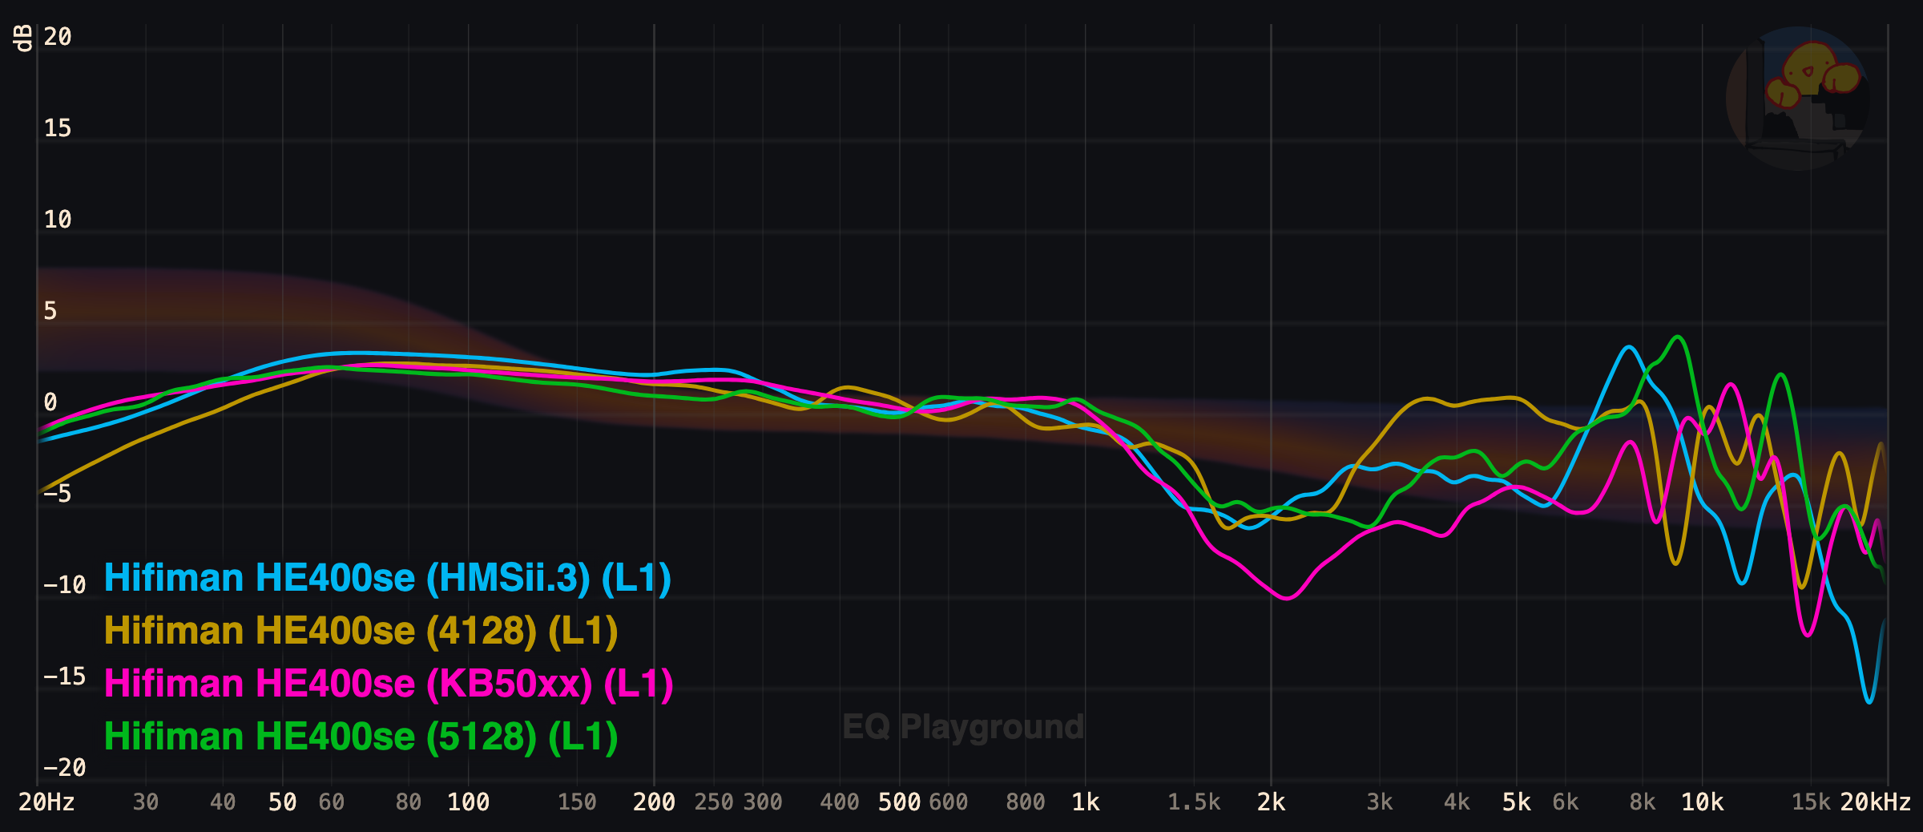Click the 1k frequency axis label
The image size is (1923, 832).
click(x=1086, y=802)
